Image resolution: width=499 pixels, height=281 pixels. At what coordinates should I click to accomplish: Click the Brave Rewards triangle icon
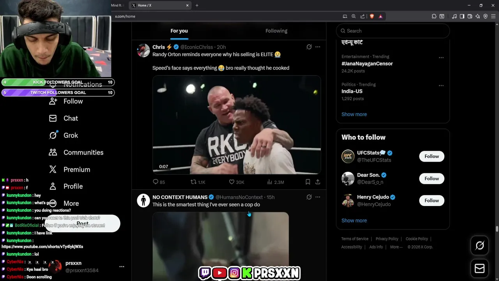[380, 16]
